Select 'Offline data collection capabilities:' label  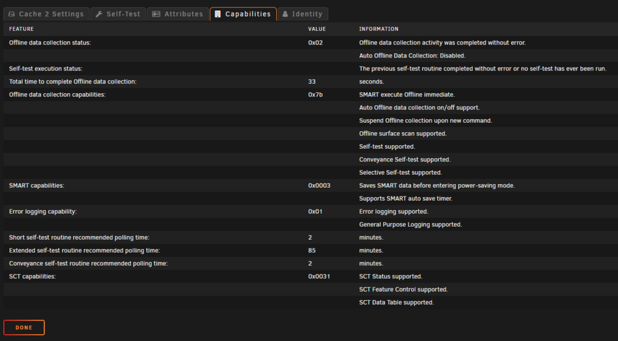[x=57, y=95]
